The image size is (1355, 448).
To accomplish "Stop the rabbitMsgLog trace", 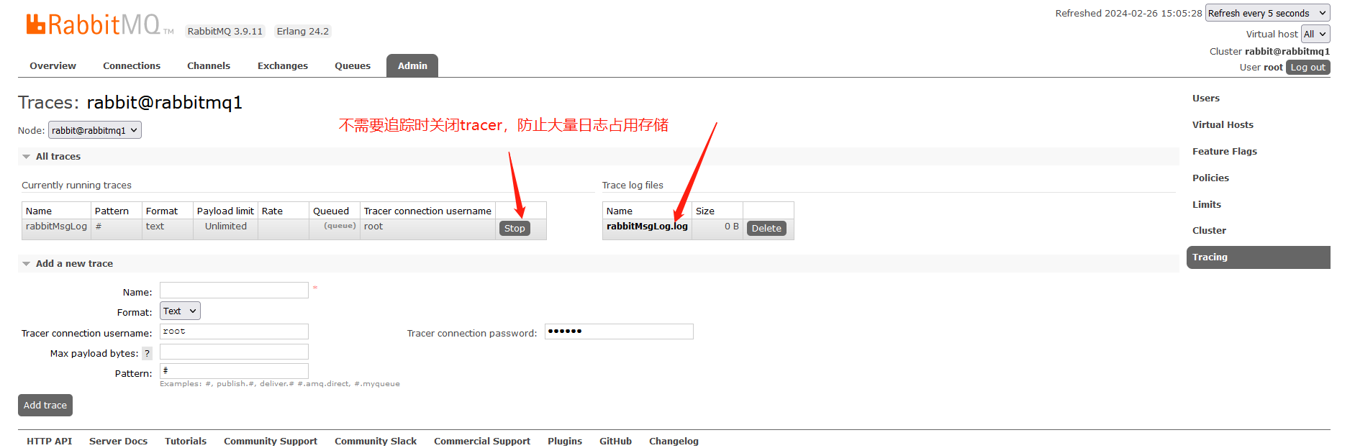I will [515, 228].
